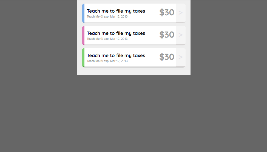267x152 pixels.
Task: Click the $30 price on the blue card
Action: pos(167,12)
